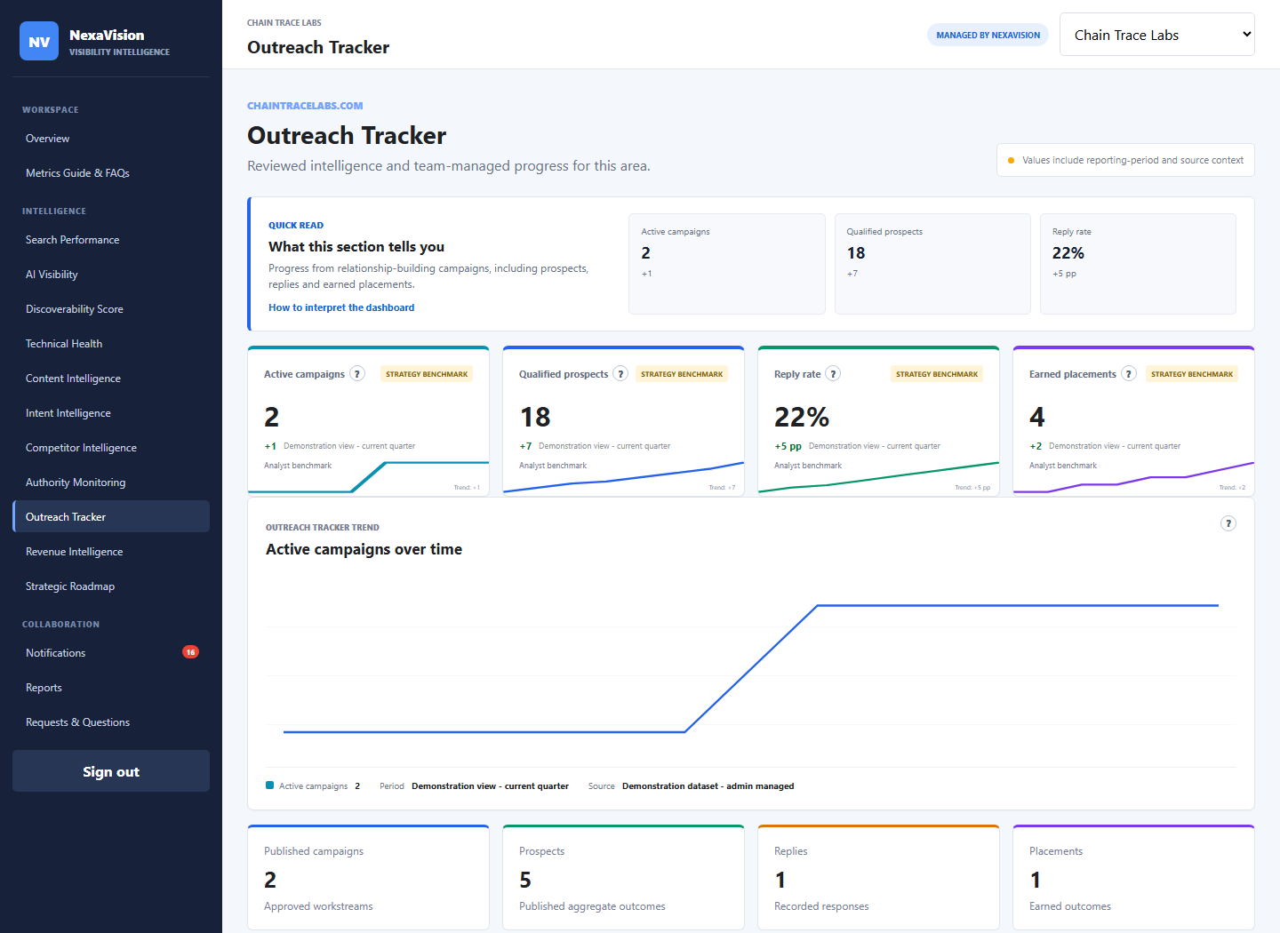Open help icon beside Reply rate card

coord(833,374)
